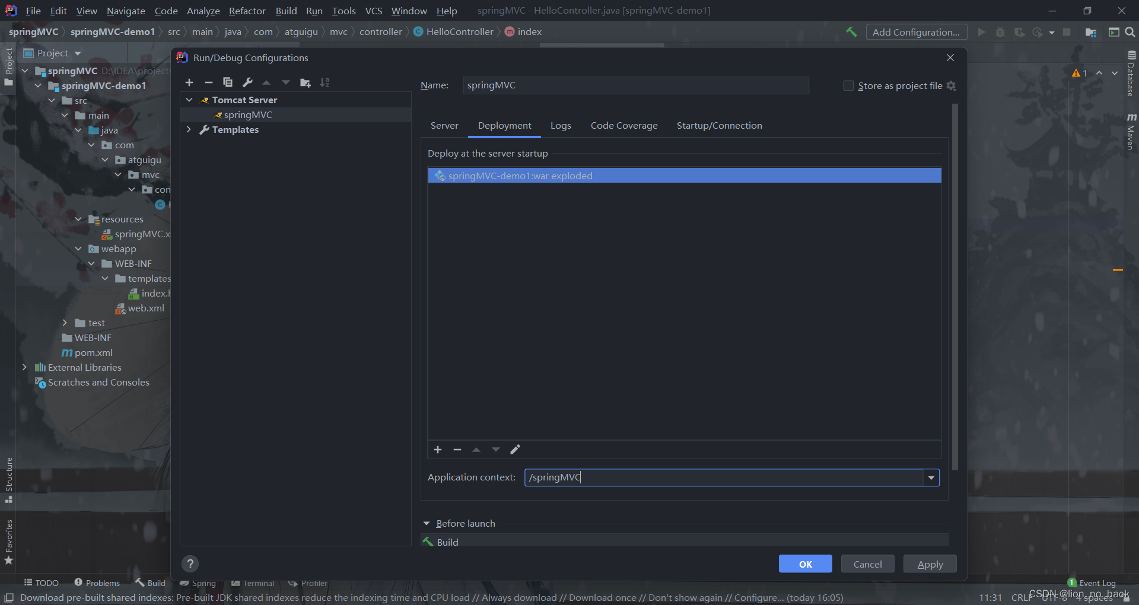Click Add Configuration button
The width and height of the screenshot is (1139, 605).
pyautogui.click(x=916, y=32)
